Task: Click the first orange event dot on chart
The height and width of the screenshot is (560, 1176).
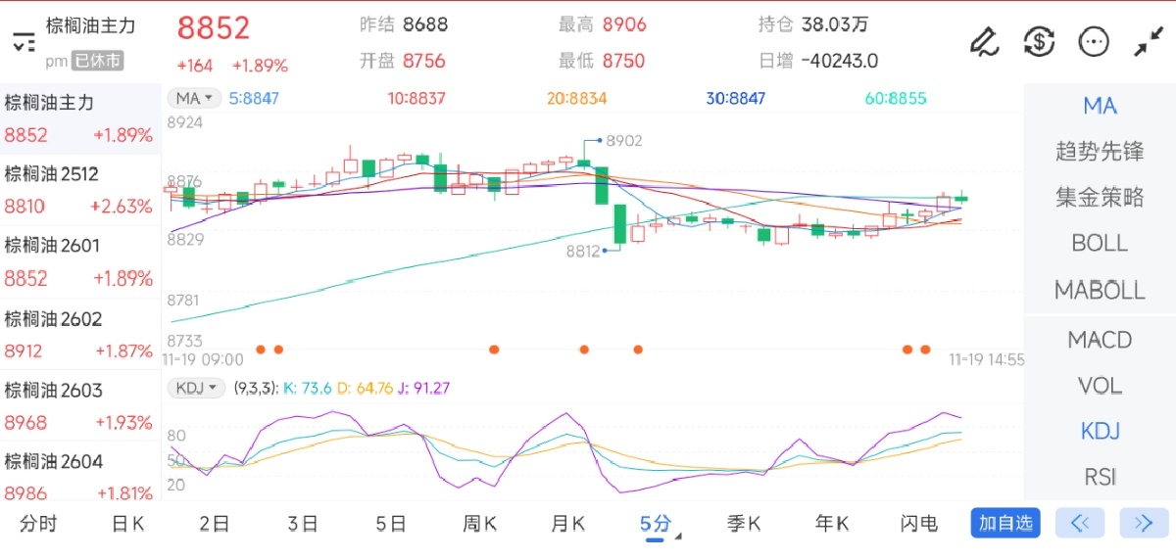Action: (261, 350)
